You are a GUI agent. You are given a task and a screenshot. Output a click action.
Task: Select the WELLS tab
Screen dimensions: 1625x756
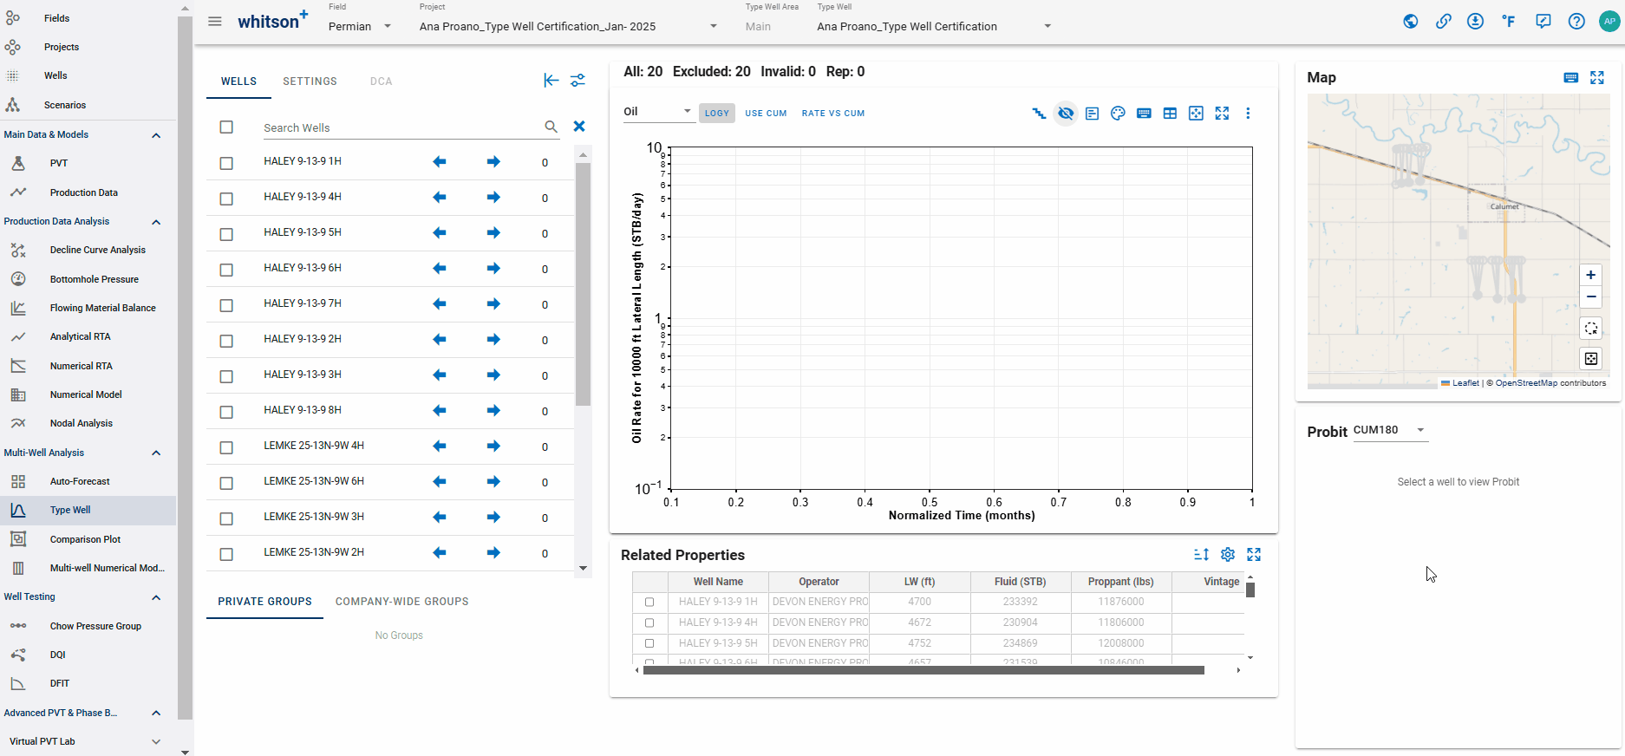238,81
